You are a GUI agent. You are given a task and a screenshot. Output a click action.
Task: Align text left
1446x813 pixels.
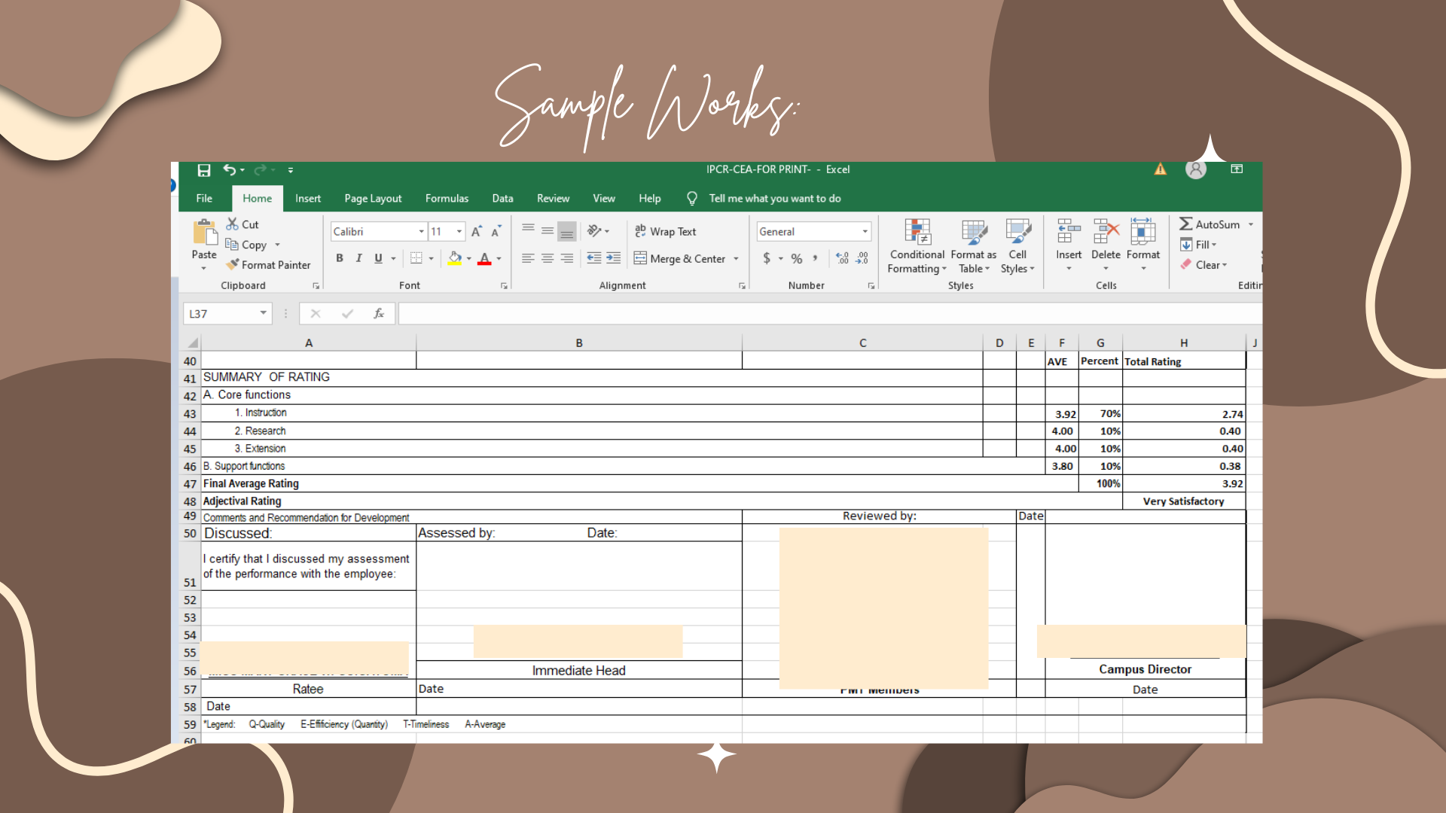click(529, 258)
